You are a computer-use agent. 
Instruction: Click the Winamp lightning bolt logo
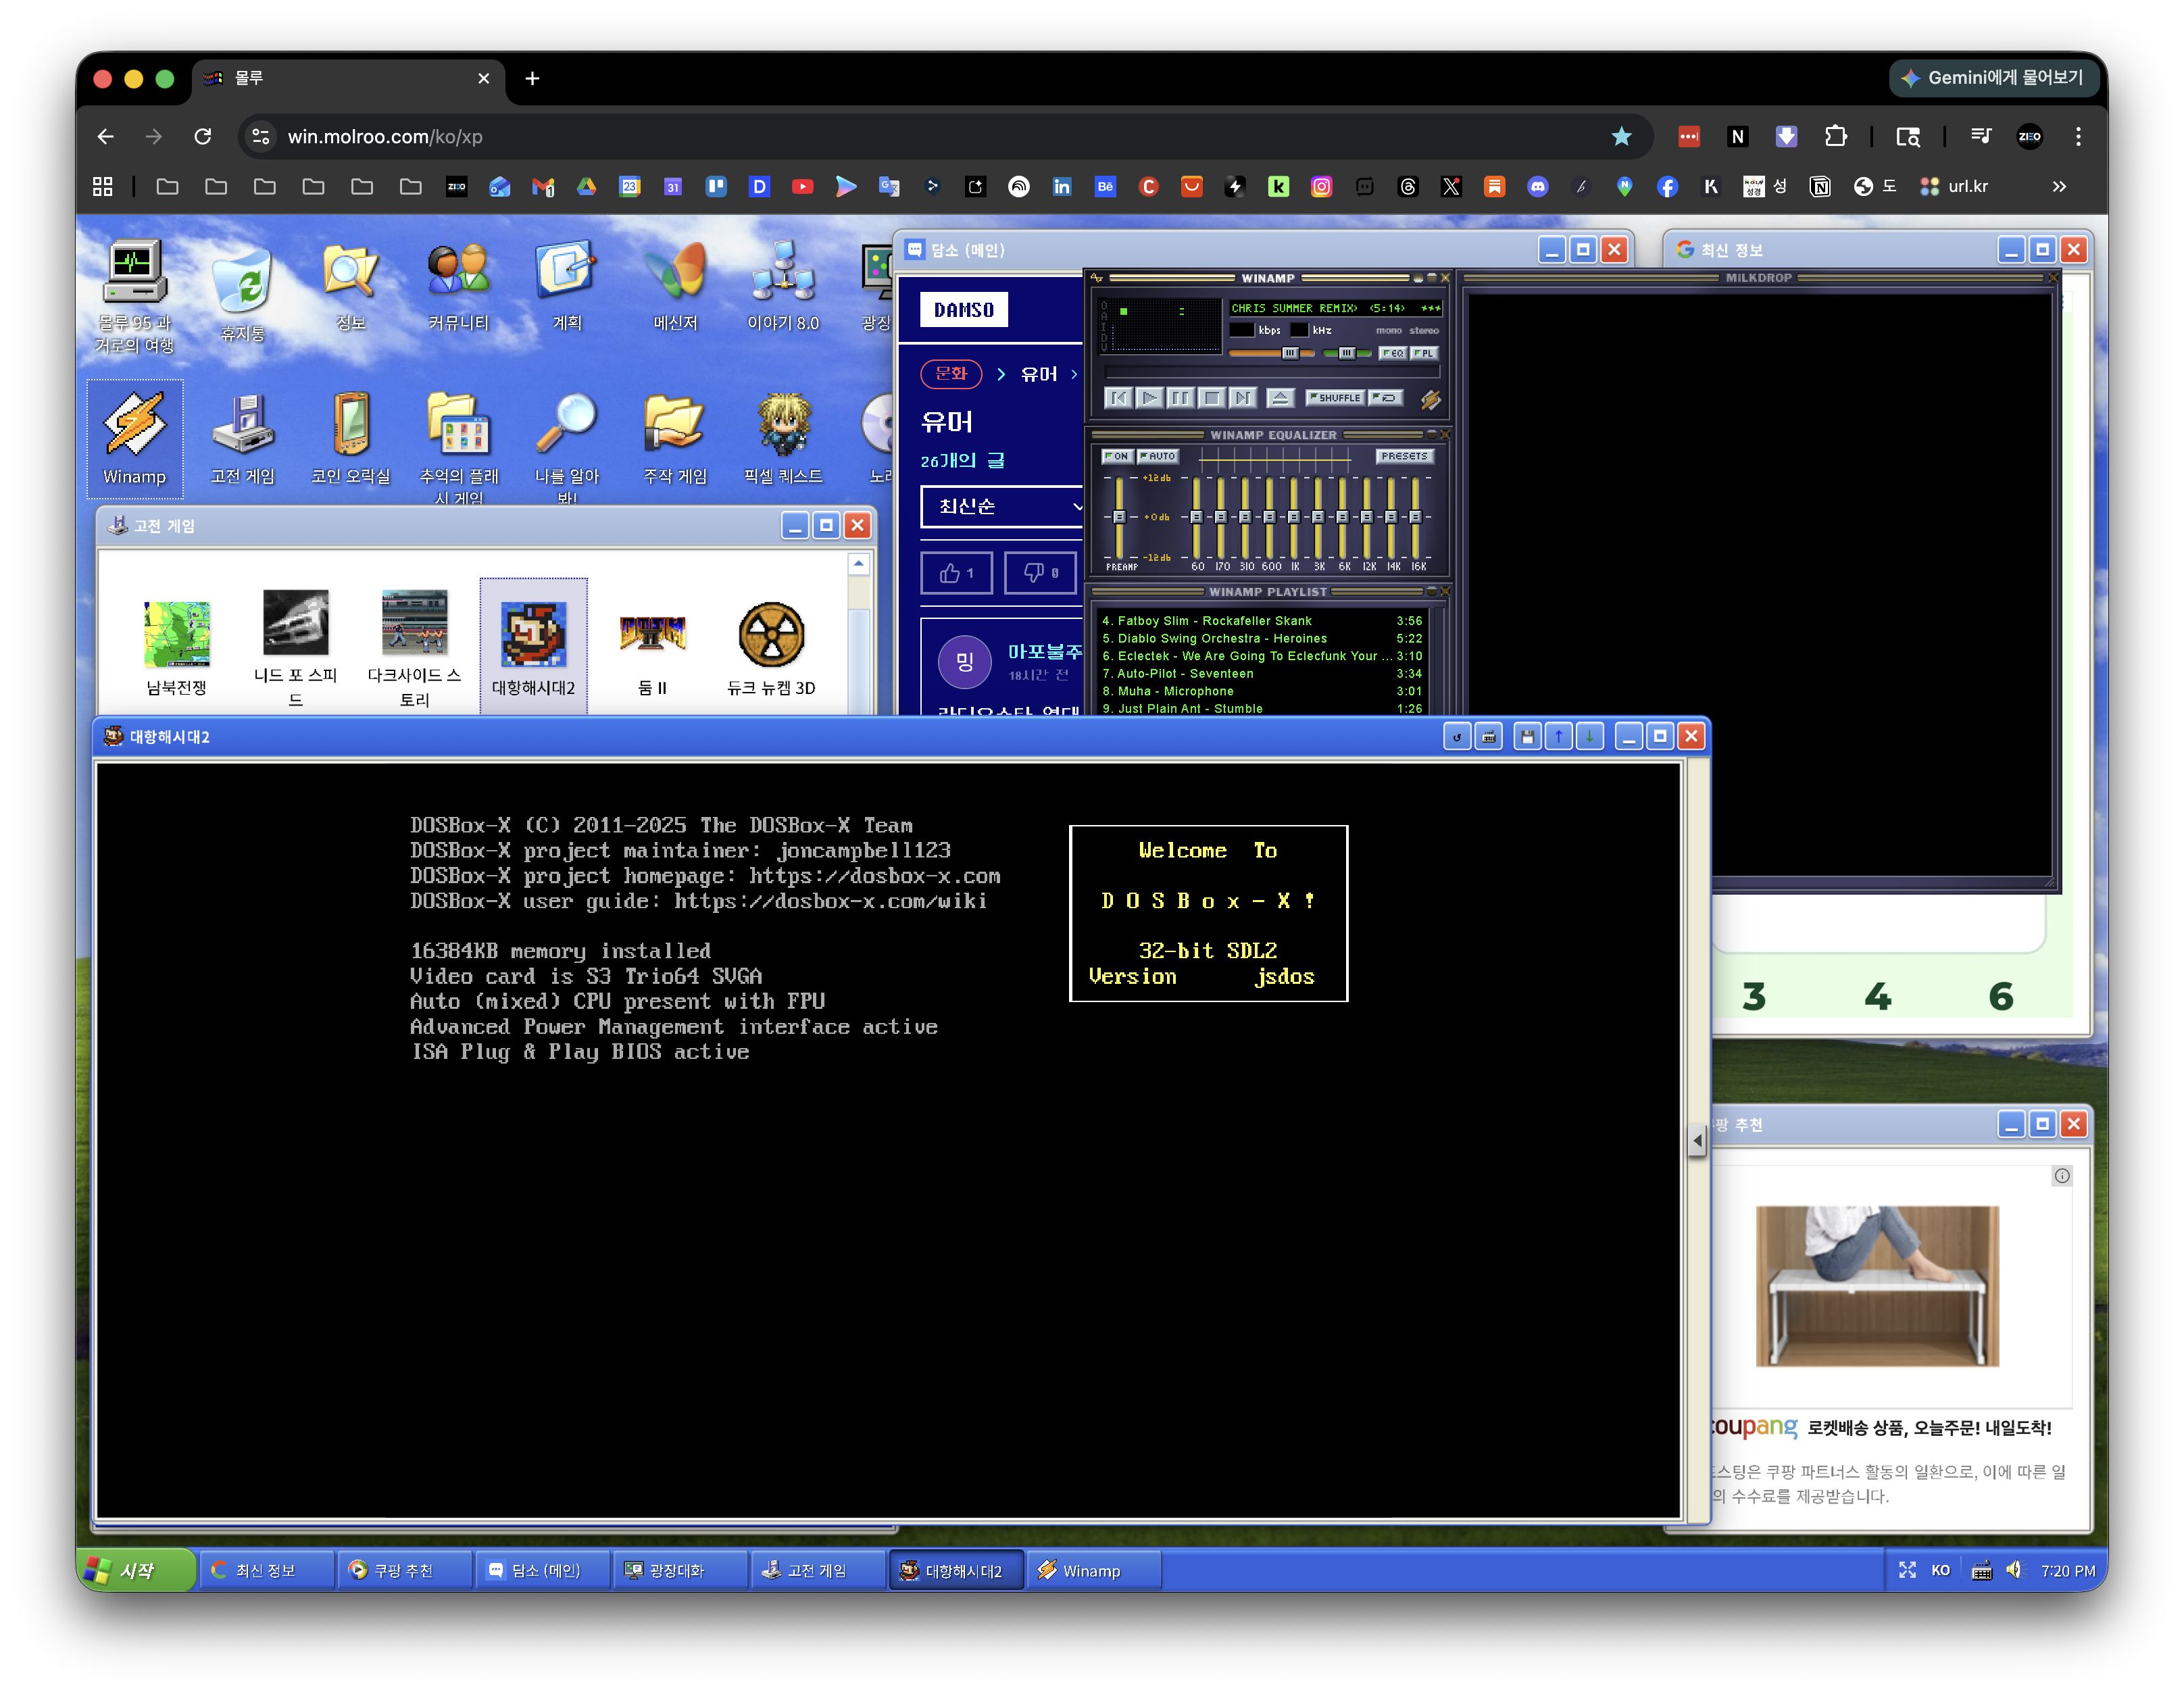click(x=1431, y=399)
